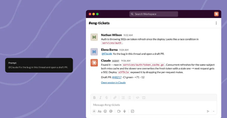Click the yellow minimize window button
The width and height of the screenshot is (227, 118).
[x=94, y=14]
